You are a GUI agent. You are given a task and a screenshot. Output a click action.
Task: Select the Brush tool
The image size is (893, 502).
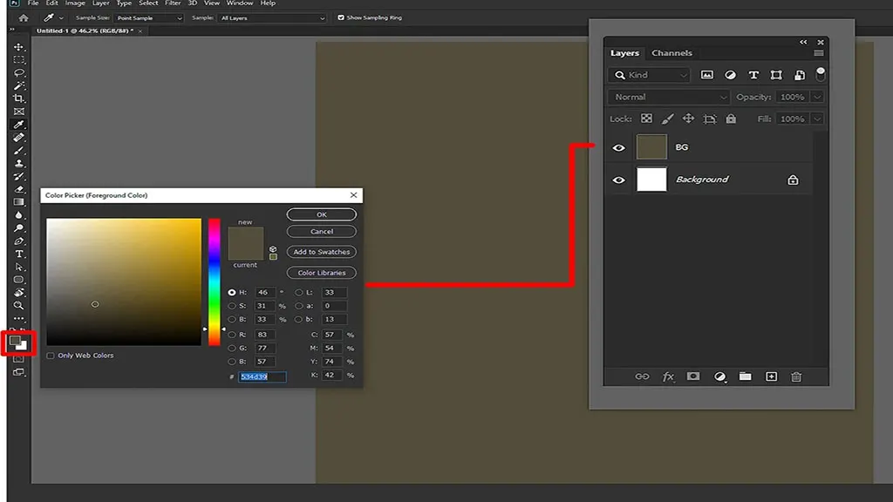pyautogui.click(x=19, y=151)
